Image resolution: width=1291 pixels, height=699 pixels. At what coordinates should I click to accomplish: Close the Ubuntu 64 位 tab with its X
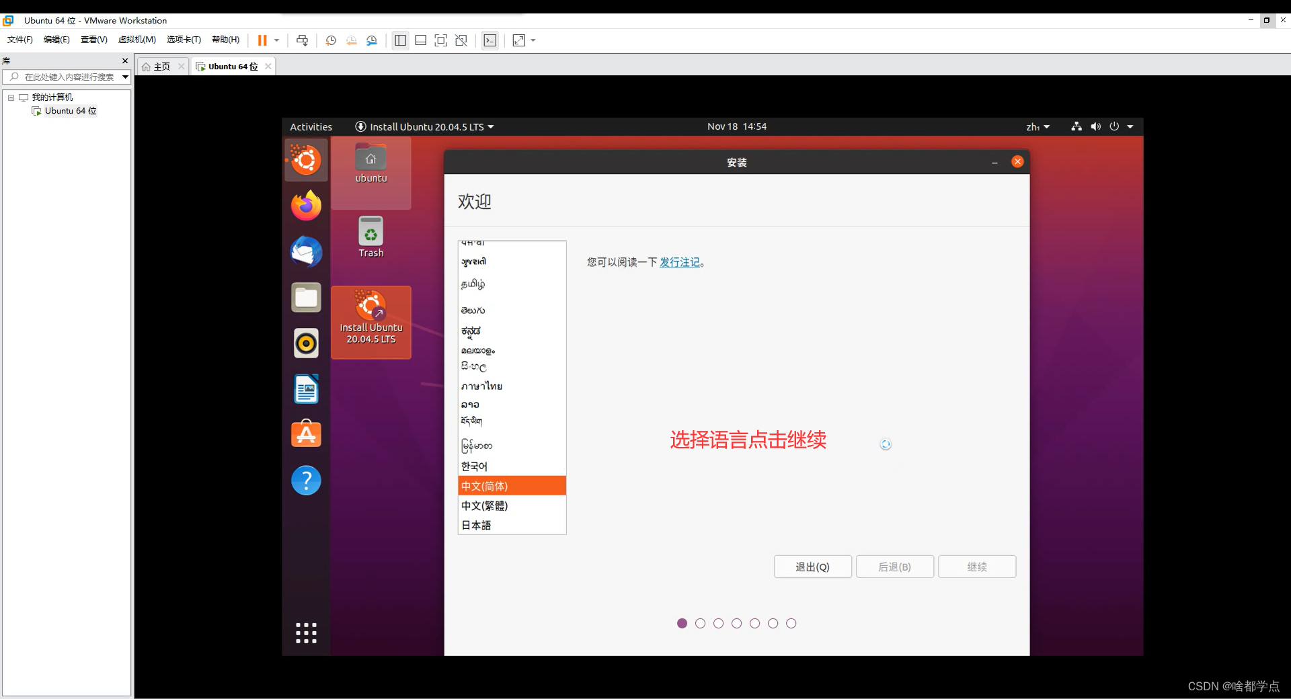(x=268, y=66)
